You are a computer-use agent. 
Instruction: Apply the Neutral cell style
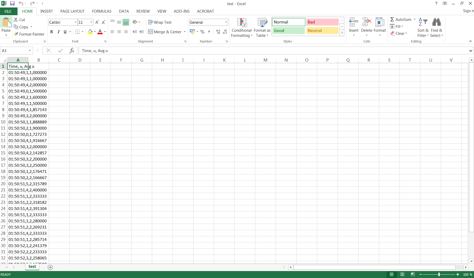coord(322,30)
